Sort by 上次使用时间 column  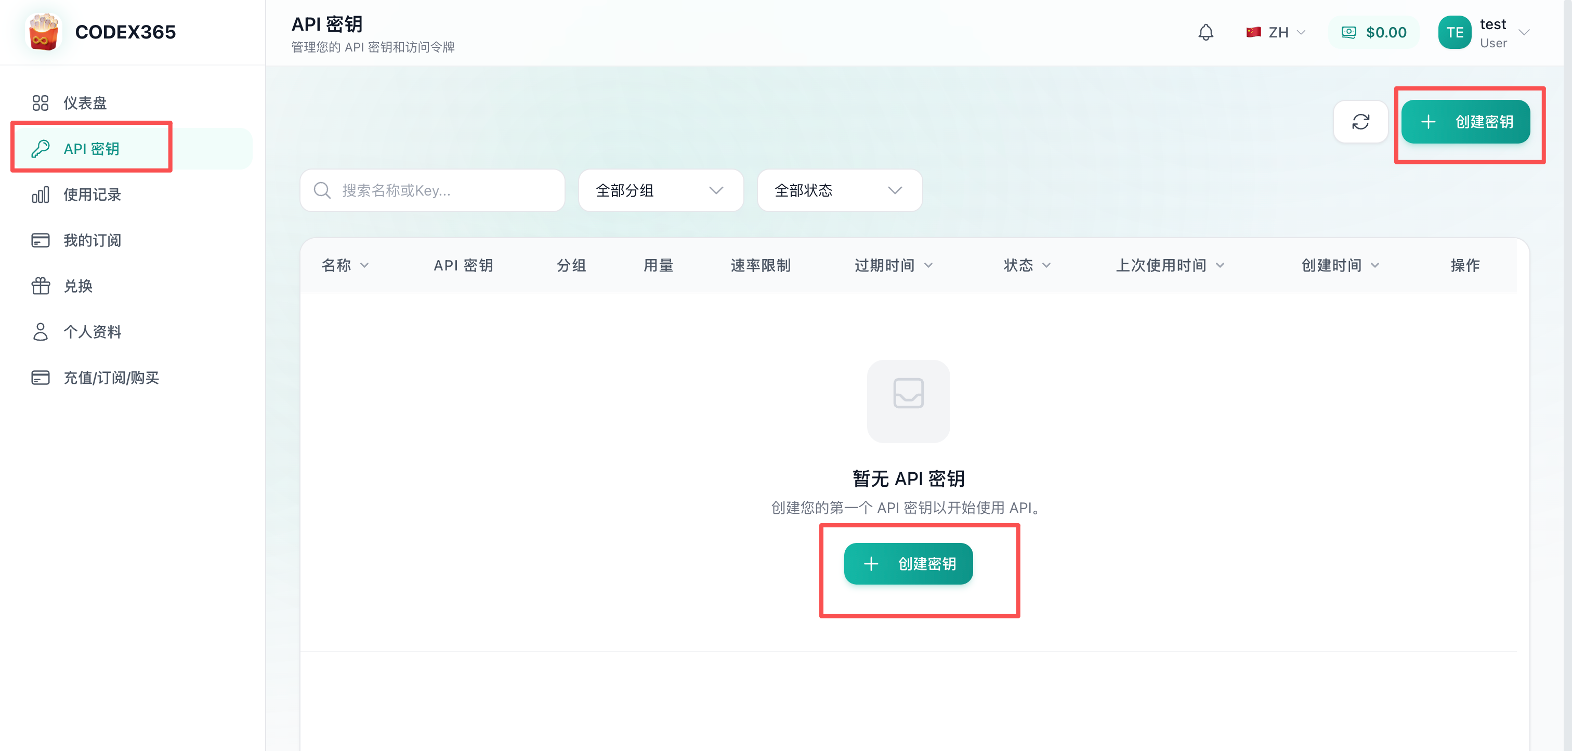pos(1170,265)
